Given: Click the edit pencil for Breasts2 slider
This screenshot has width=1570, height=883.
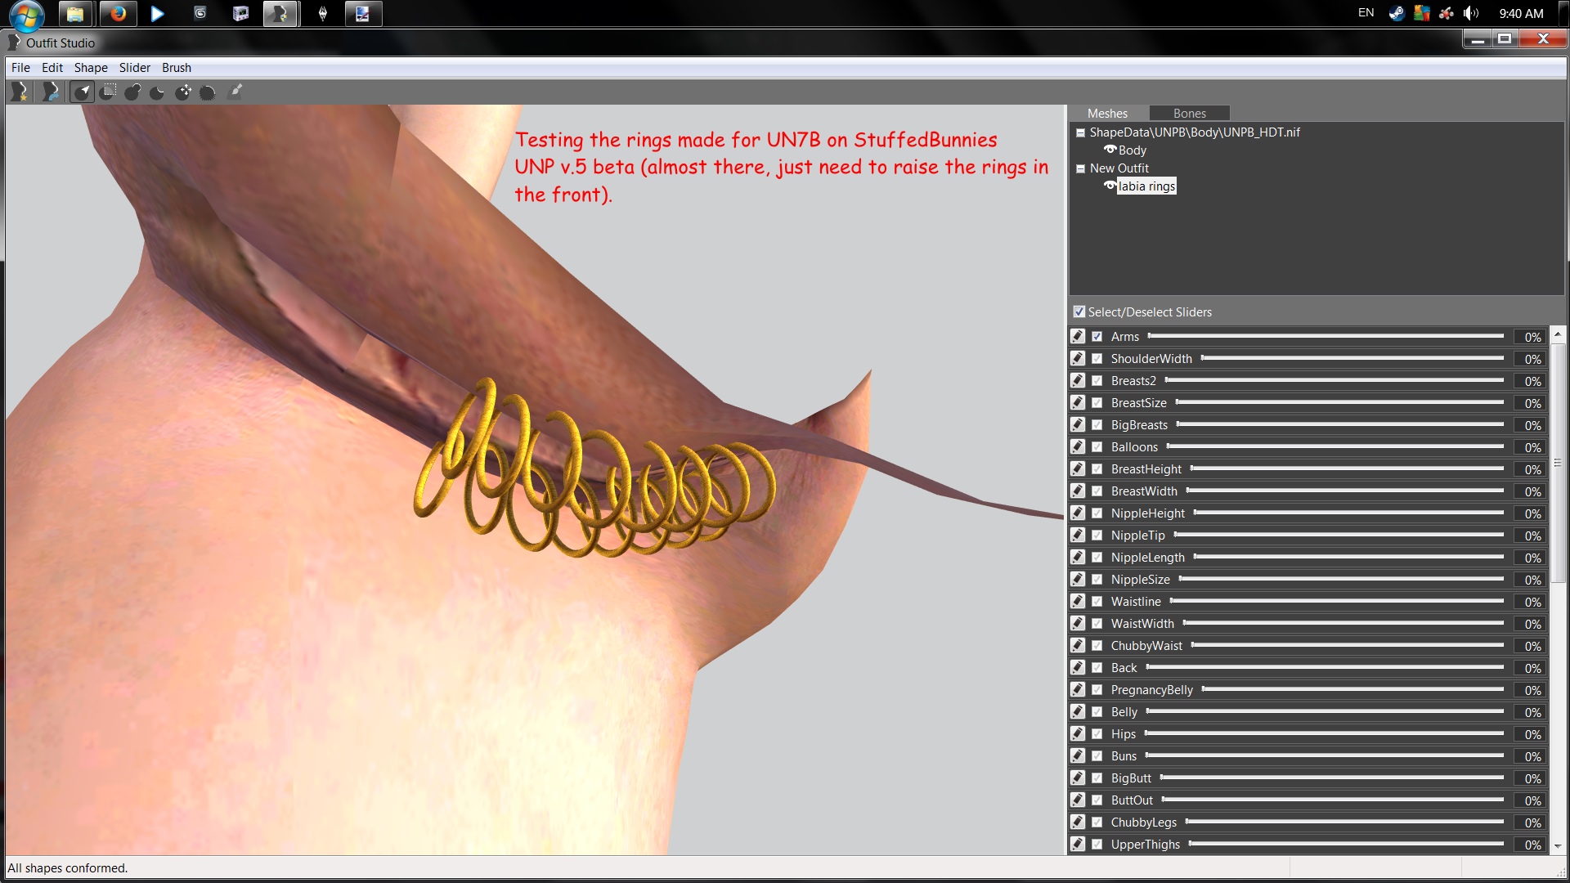Looking at the screenshot, I should (x=1078, y=380).
